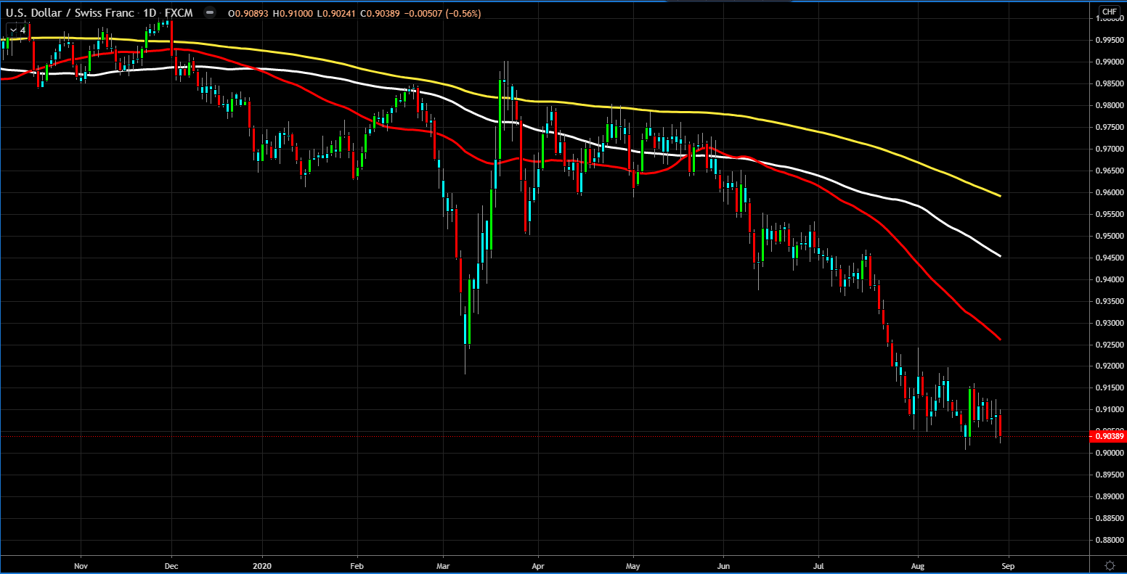Click the 0.99500 price scale label
The image size is (1127, 574).
click(x=1110, y=41)
